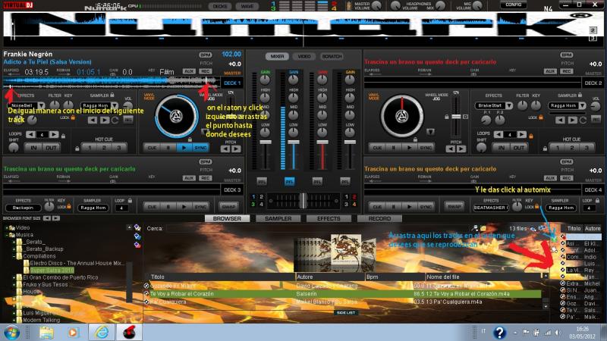Enable AUX input on Deck 1
Viewport: 607px width, 341px height.
[x=189, y=71]
